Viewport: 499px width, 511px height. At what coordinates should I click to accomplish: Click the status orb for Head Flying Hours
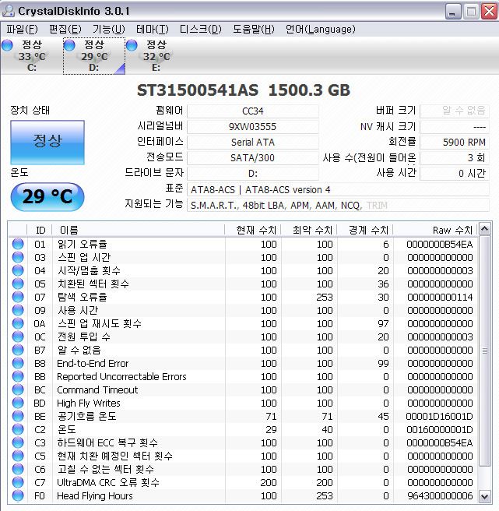pyautogui.click(x=18, y=495)
